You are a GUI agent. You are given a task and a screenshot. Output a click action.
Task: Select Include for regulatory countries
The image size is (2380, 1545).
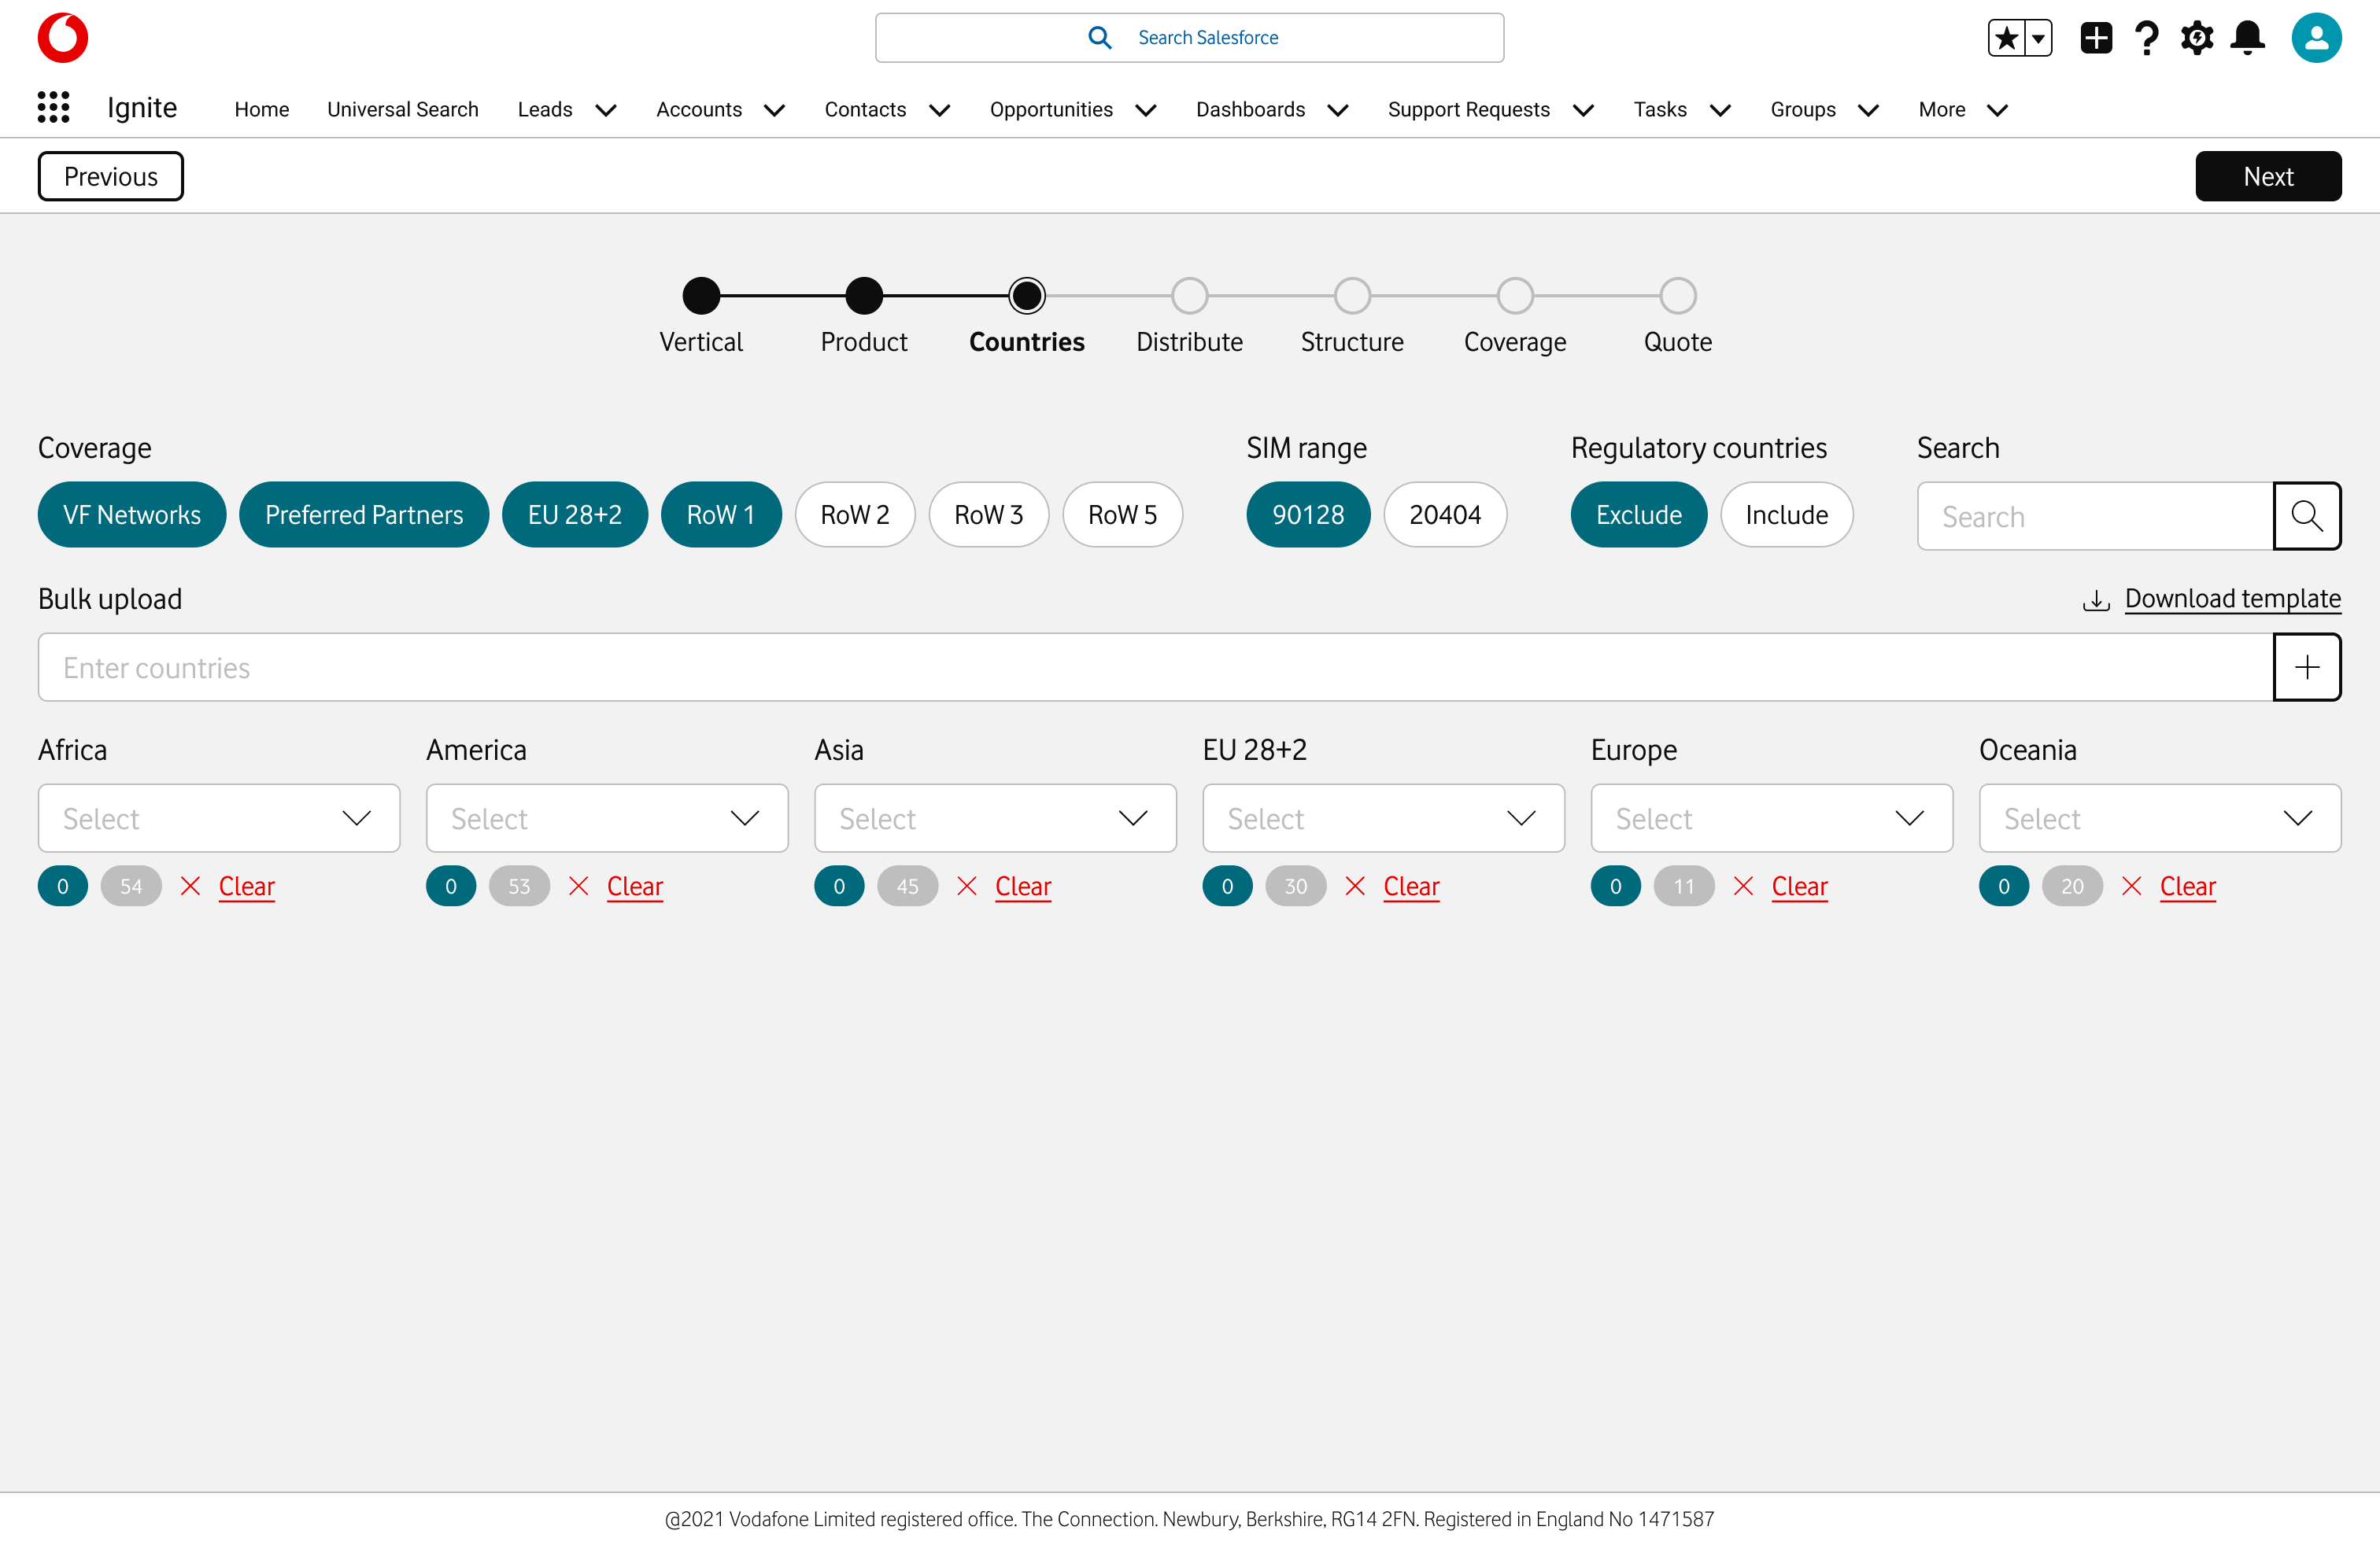[1786, 514]
